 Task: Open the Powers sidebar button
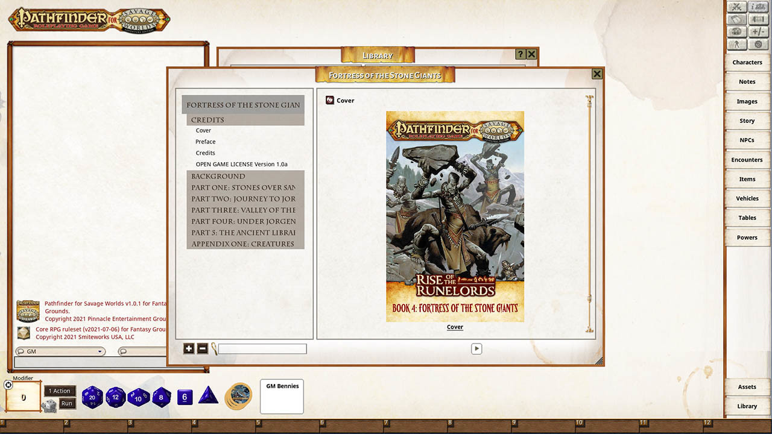click(x=747, y=237)
